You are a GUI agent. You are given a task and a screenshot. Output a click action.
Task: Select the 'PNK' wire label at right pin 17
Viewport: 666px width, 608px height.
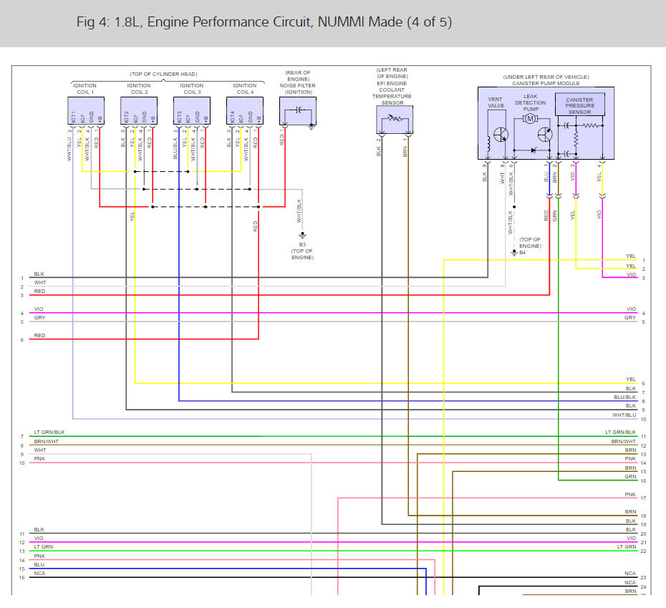click(x=630, y=495)
